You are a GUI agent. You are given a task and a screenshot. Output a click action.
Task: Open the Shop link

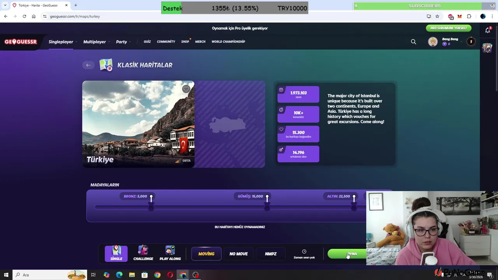(185, 42)
